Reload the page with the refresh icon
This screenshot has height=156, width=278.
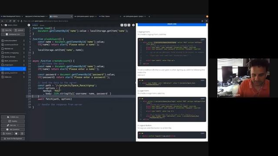(10, 21)
